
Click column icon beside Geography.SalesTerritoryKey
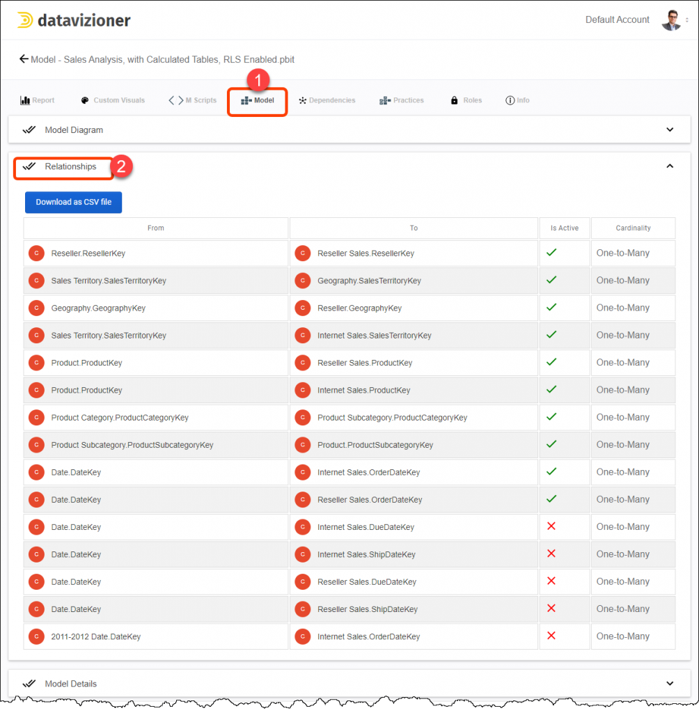point(302,281)
